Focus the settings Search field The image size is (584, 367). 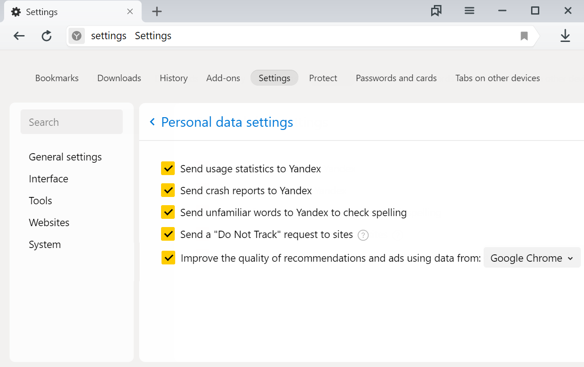pos(72,122)
